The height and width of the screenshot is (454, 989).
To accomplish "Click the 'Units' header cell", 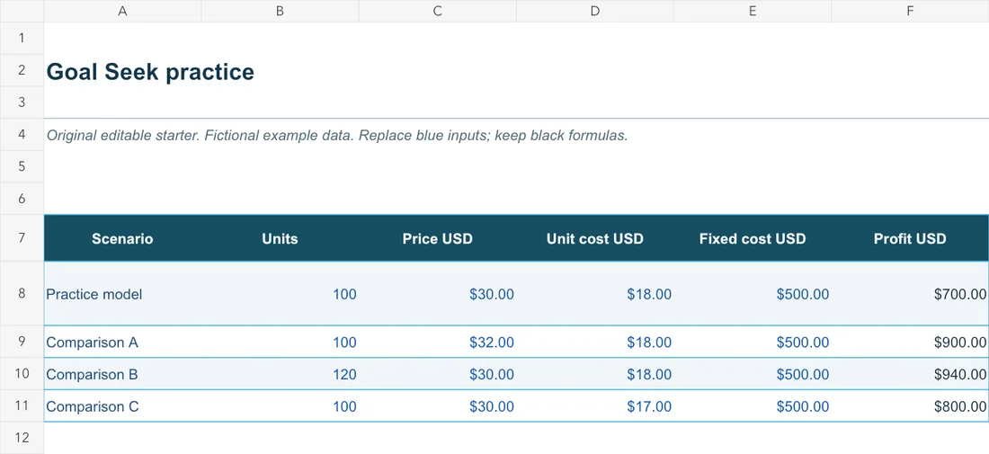I will point(280,238).
